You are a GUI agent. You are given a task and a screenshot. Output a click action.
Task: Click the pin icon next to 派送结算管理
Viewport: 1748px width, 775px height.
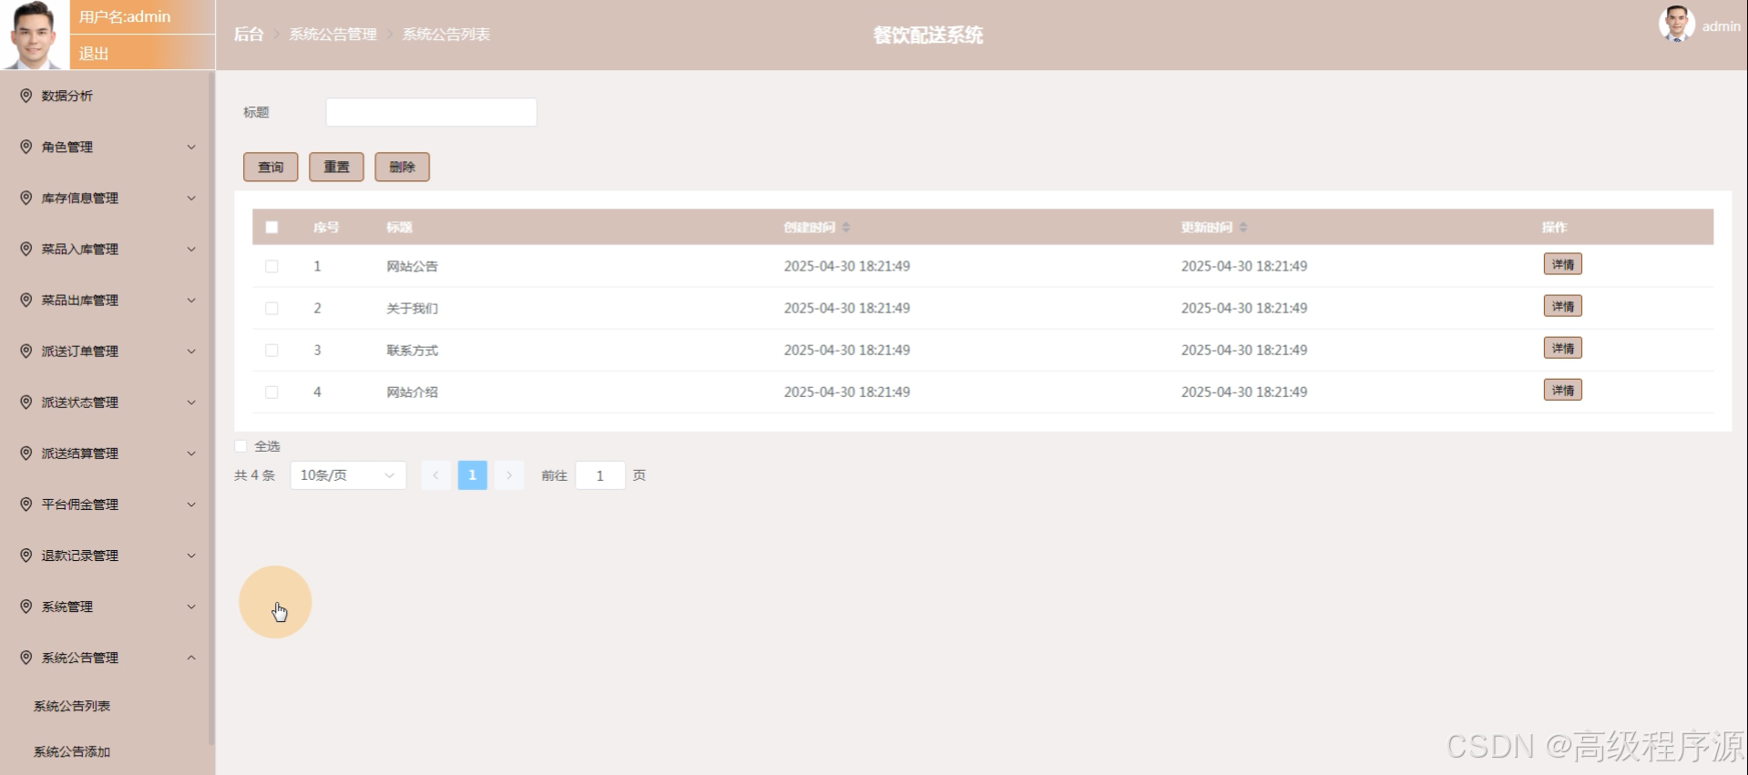(26, 453)
